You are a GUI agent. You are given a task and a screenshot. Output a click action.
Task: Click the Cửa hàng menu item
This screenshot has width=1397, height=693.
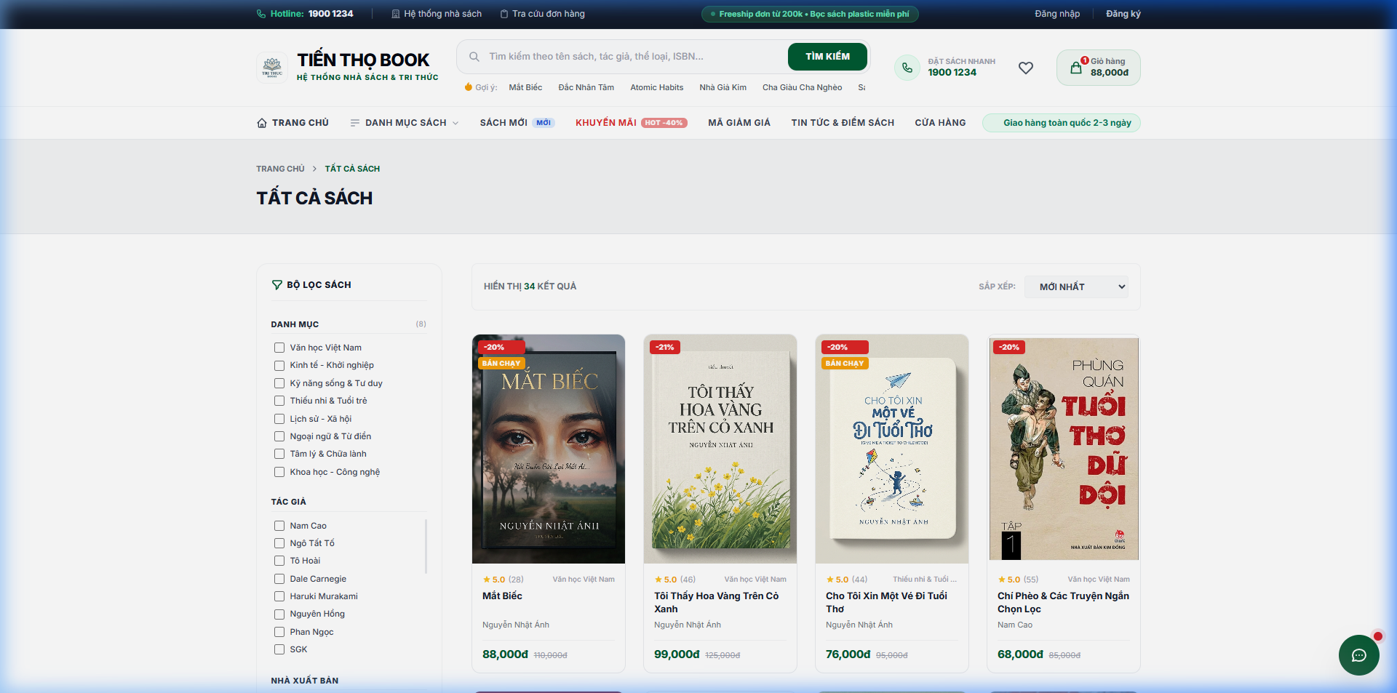click(940, 123)
